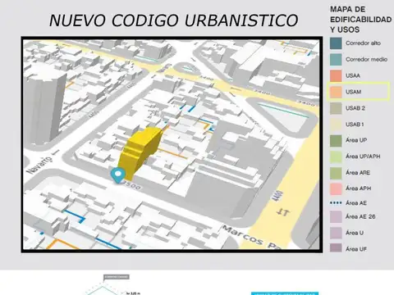
Task: Click the 'Área UF' legend label
Action: click(x=356, y=249)
